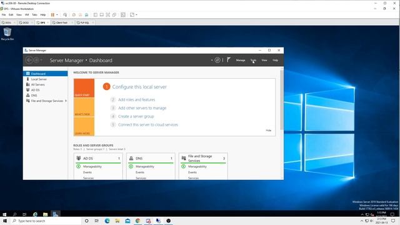Click the Server Manager vertical scrollbar
The height and width of the screenshot is (225, 400).
point(282,99)
